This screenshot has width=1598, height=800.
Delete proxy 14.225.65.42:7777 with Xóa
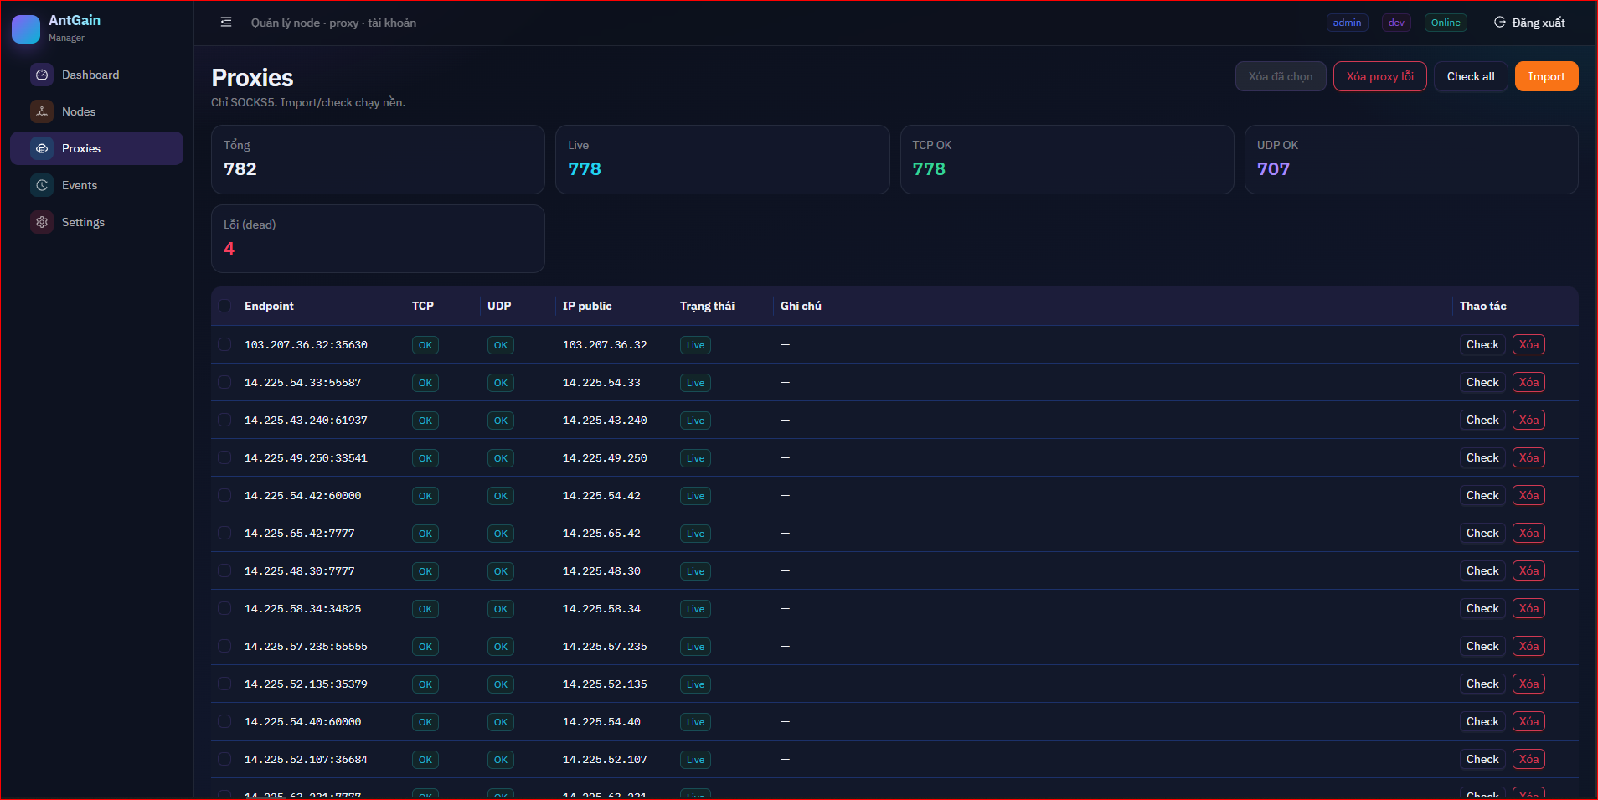(x=1528, y=533)
